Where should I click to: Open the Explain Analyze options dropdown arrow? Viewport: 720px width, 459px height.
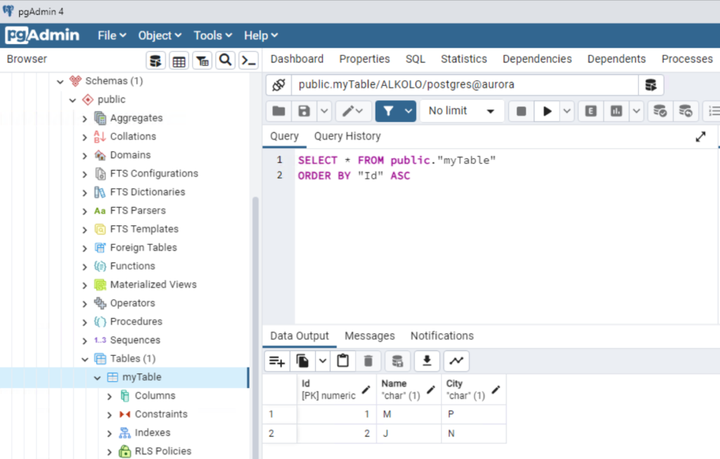(x=636, y=111)
